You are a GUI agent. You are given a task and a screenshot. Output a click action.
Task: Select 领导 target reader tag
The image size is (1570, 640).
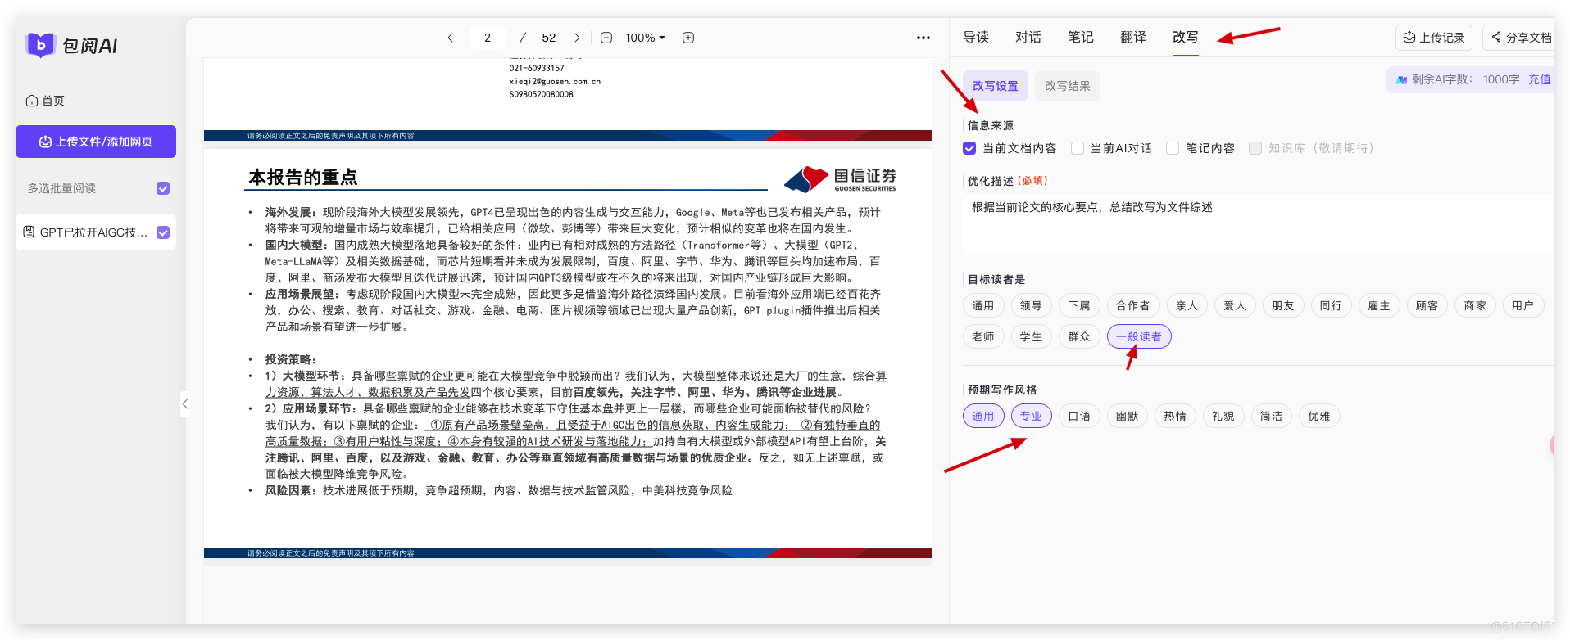[x=1032, y=305]
